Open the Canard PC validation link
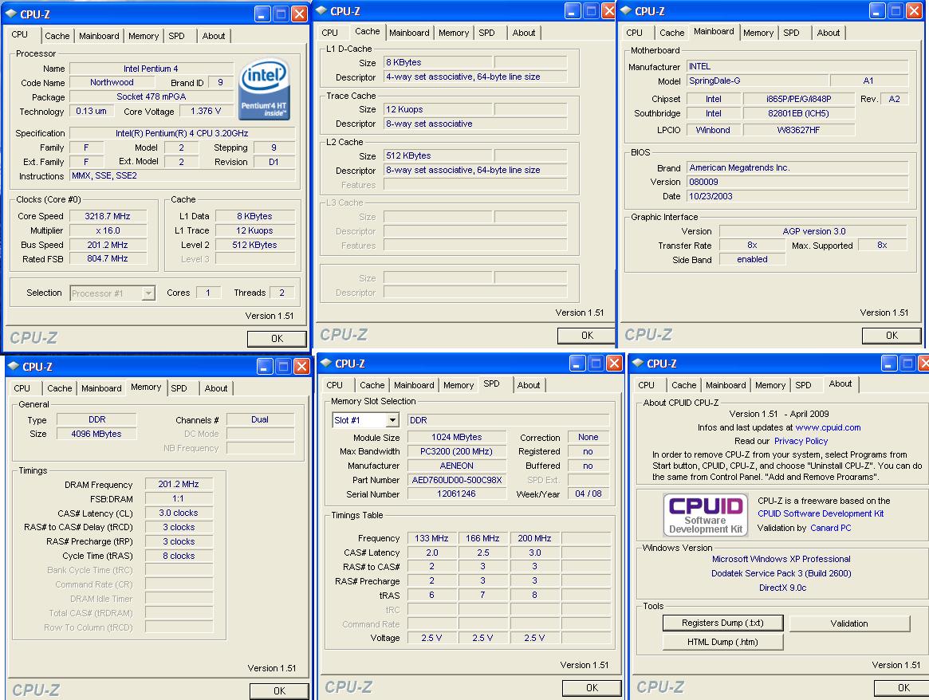Image resolution: width=929 pixels, height=700 pixels. 831,529
